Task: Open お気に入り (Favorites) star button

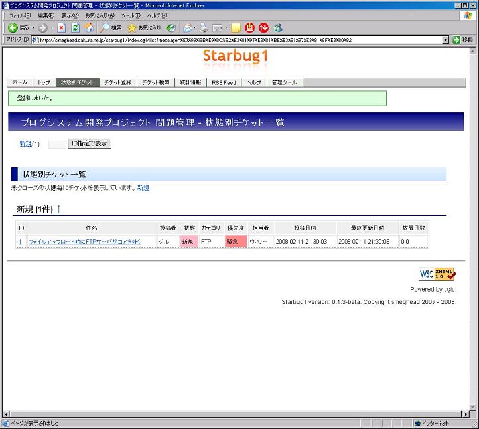Action: coord(144,28)
